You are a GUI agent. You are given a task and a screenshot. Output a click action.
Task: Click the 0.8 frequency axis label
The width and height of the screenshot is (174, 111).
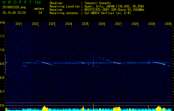(x=2, y=78)
